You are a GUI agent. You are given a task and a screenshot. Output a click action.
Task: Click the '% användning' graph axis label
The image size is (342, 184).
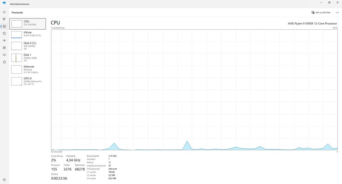pyautogui.click(x=58, y=28)
